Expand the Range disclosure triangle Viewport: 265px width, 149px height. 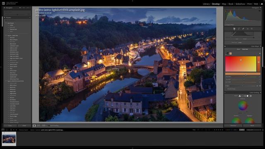point(260,86)
